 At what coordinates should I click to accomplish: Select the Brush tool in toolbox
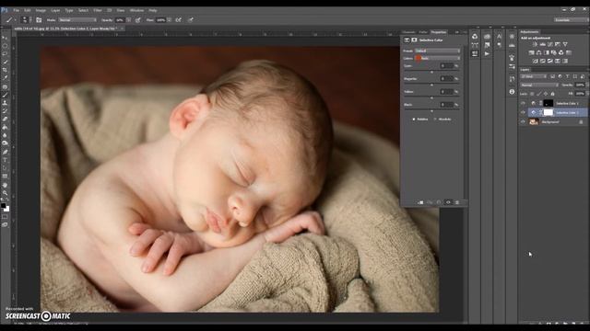coord(5,95)
